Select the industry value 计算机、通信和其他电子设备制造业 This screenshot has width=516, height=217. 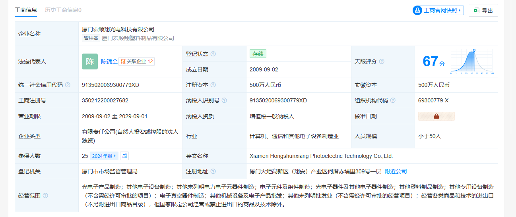pos(294,136)
